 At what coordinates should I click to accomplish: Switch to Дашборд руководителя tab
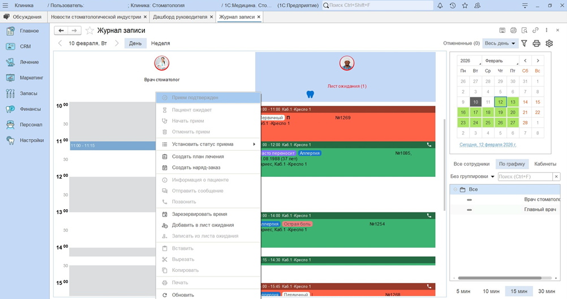[x=180, y=17]
